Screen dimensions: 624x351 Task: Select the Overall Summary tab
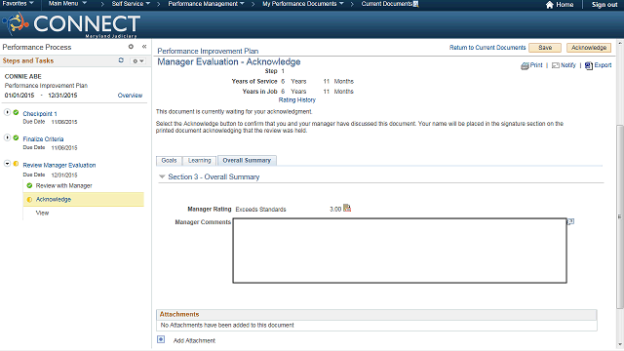click(247, 160)
